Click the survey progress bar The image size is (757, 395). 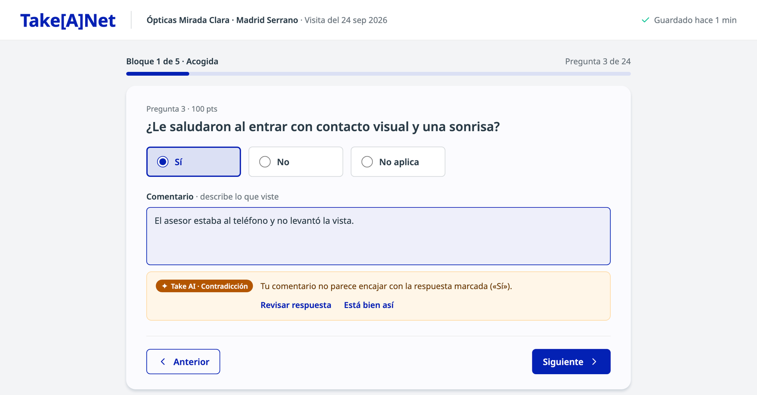pyautogui.click(x=378, y=74)
